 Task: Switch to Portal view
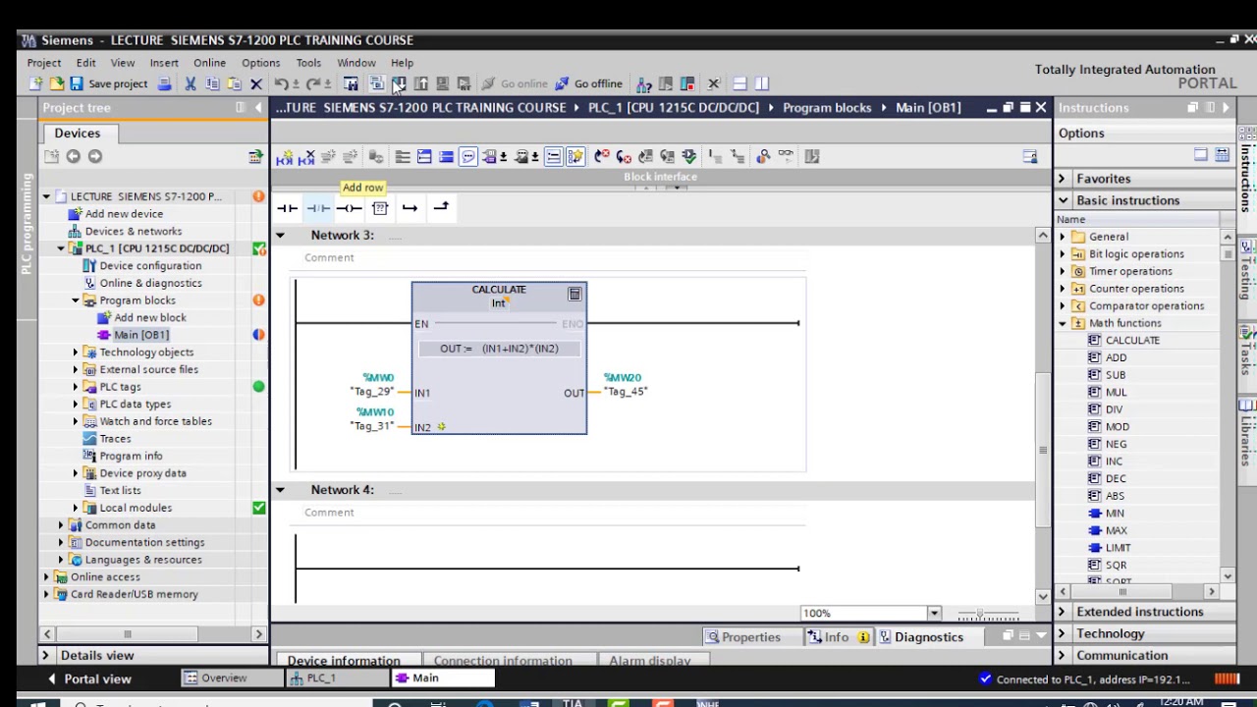pos(89,679)
